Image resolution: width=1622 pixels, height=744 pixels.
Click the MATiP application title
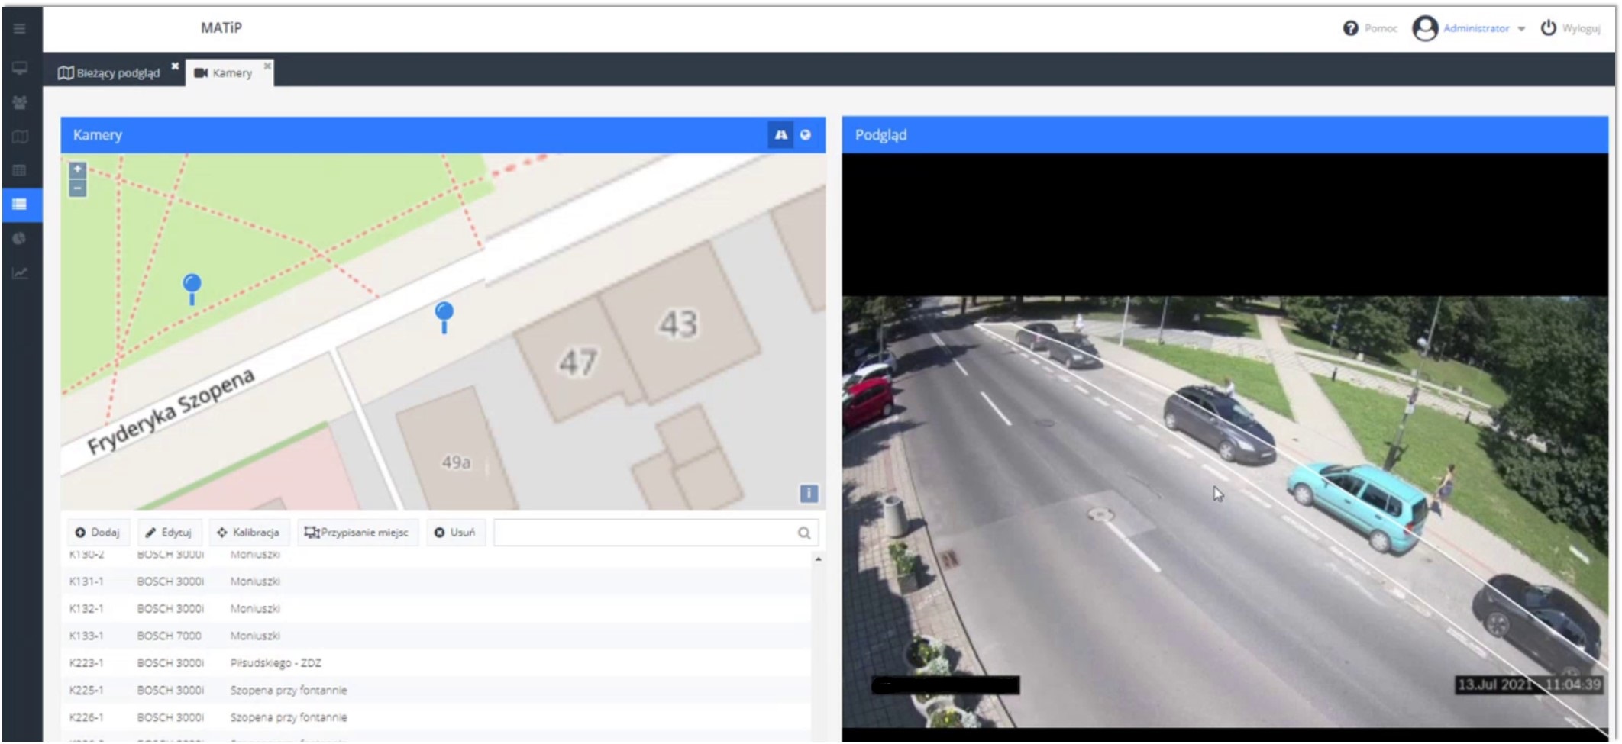tap(221, 28)
